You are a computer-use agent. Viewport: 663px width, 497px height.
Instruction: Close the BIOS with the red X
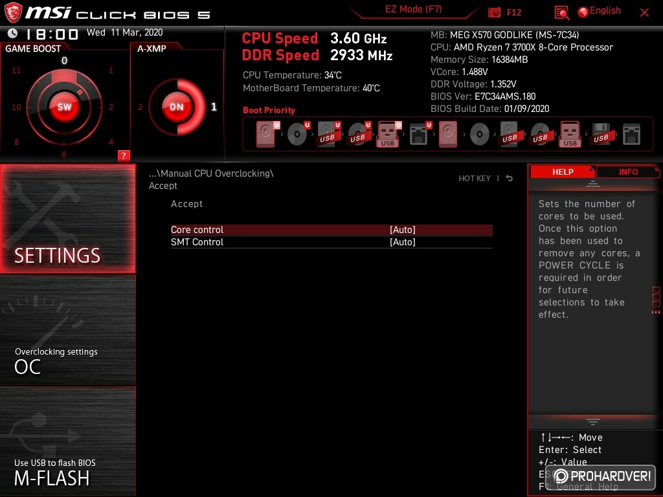pos(644,13)
